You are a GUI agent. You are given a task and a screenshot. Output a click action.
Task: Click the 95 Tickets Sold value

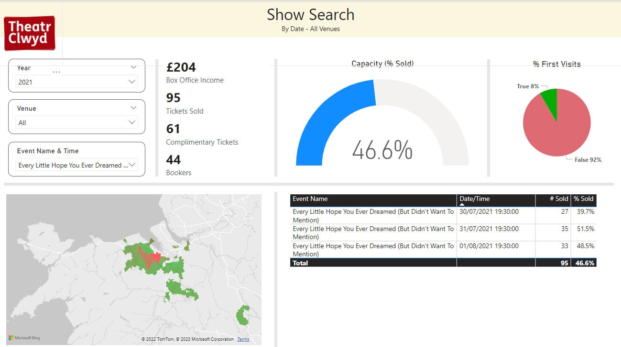[x=174, y=98]
